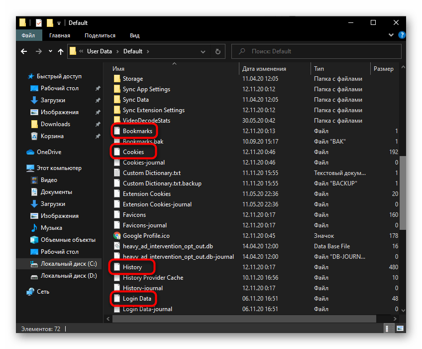Select the Sync Data folder

click(x=136, y=100)
